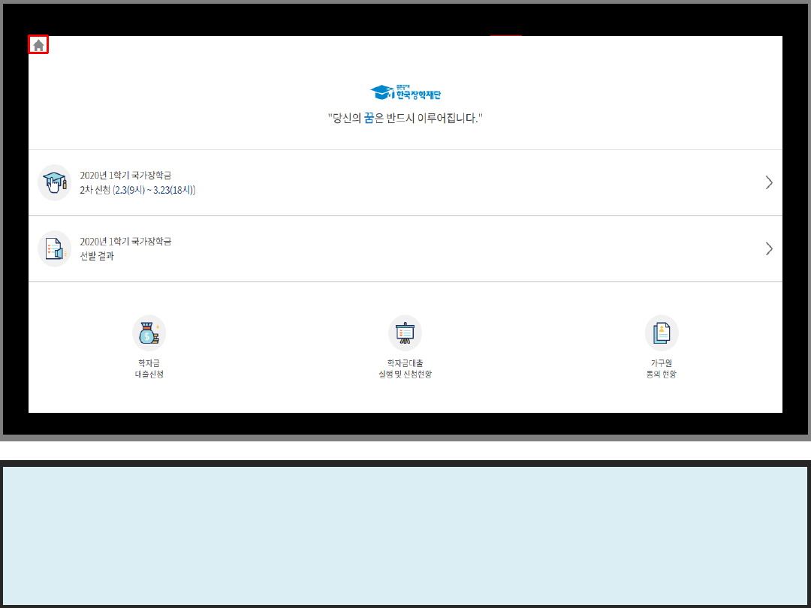811x608 pixels.
Task: Click 2020년 1학기 국가장학금 title above 2차 신청
Action: [x=125, y=176]
